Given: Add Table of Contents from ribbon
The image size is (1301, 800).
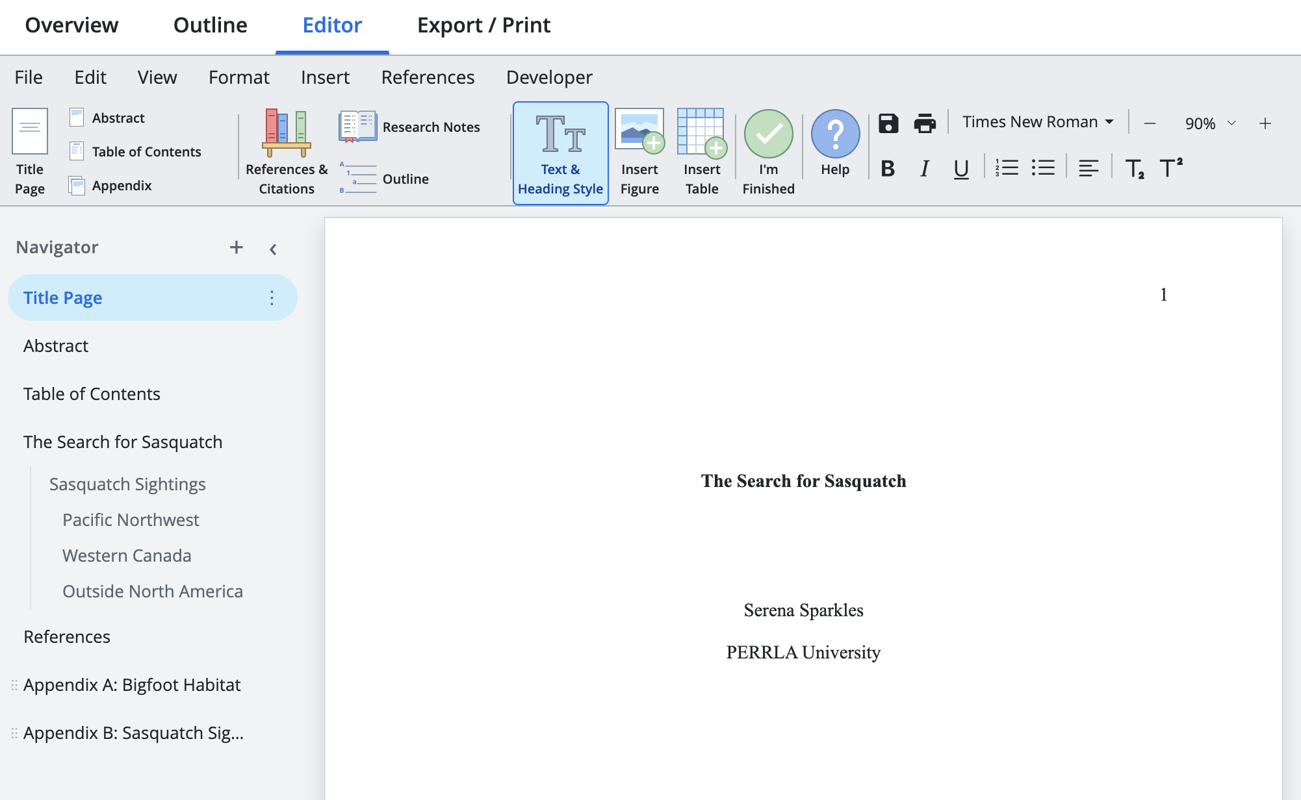Looking at the screenshot, I should (135, 151).
